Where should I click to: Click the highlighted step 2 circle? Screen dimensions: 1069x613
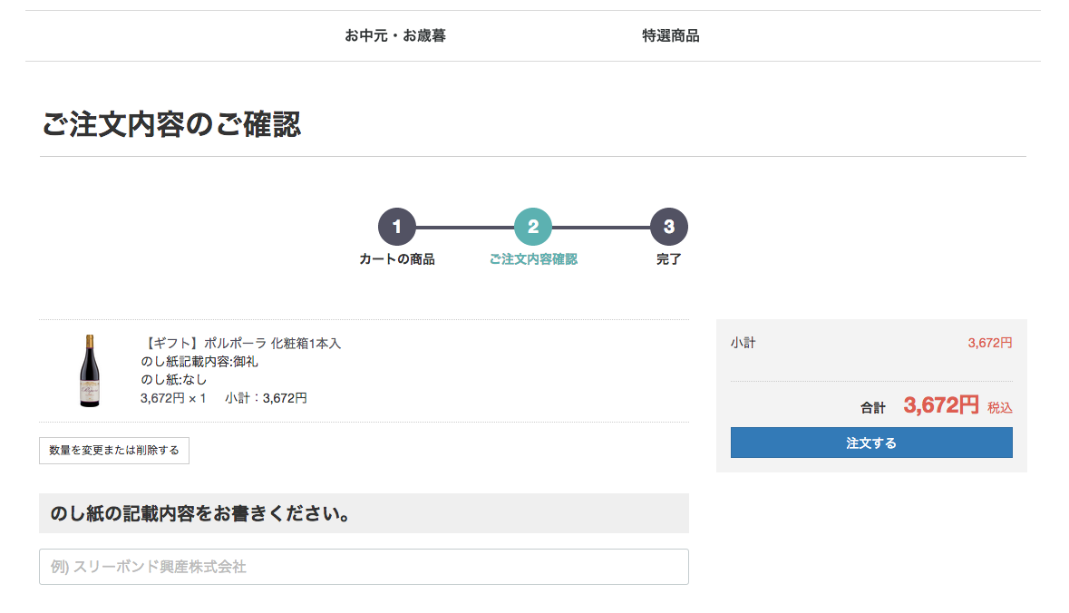click(x=533, y=227)
